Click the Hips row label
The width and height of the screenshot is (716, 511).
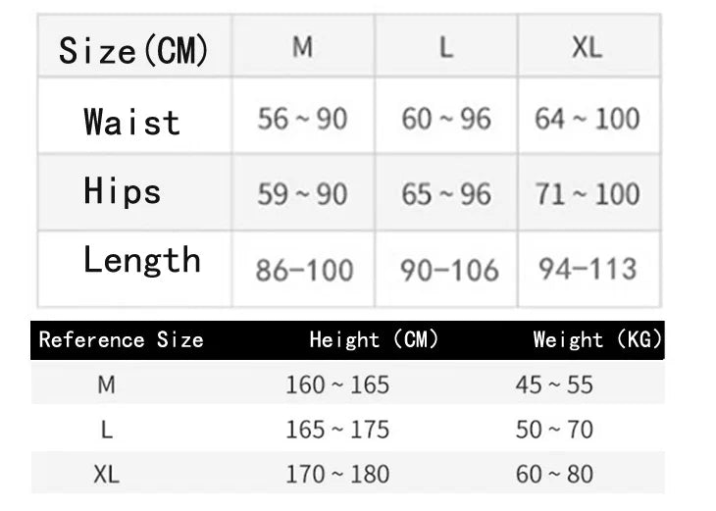point(123,190)
